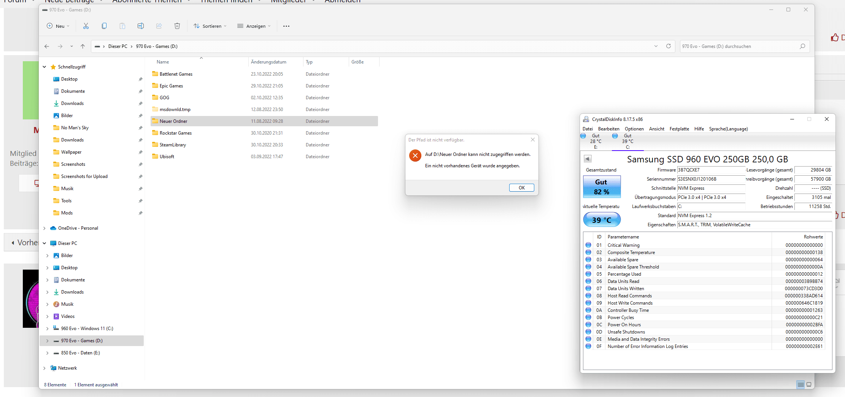
Task: Open the Ansicht menu
Action: [x=657, y=129]
